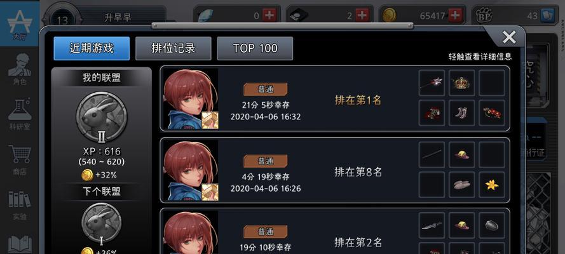Click the BP paw currency icon
The width and height of the screenshot is (565, 254).
(484, 15)
